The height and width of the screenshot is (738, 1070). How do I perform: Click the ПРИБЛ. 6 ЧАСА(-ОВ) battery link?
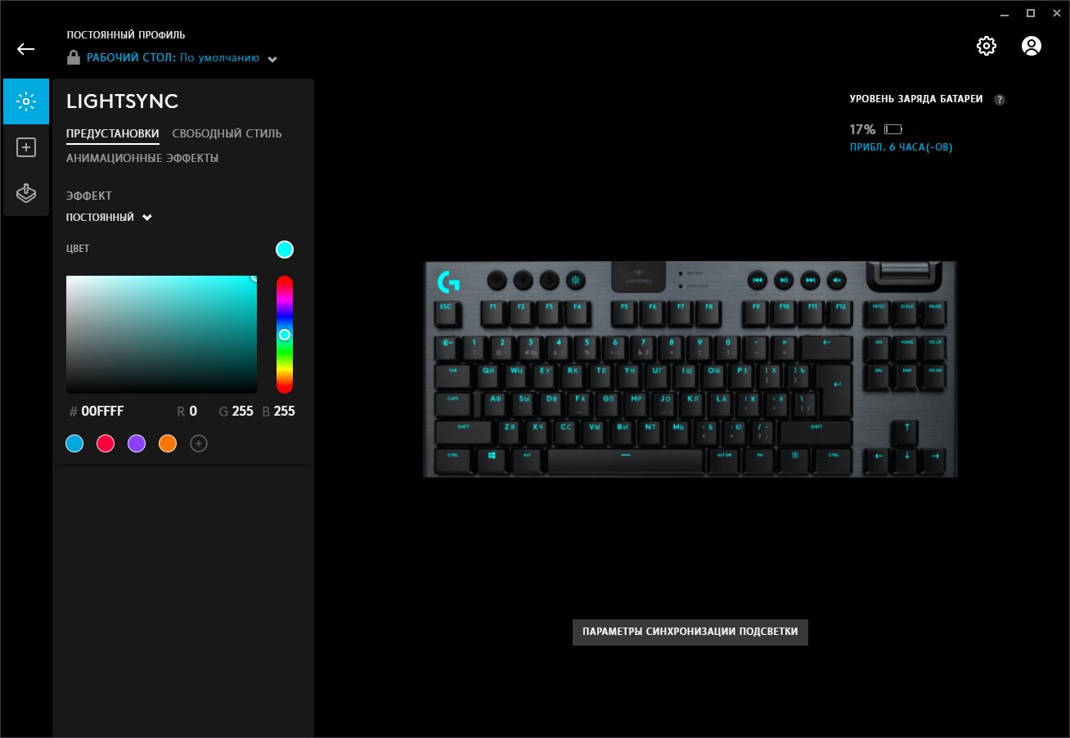[x=901, y=148]
